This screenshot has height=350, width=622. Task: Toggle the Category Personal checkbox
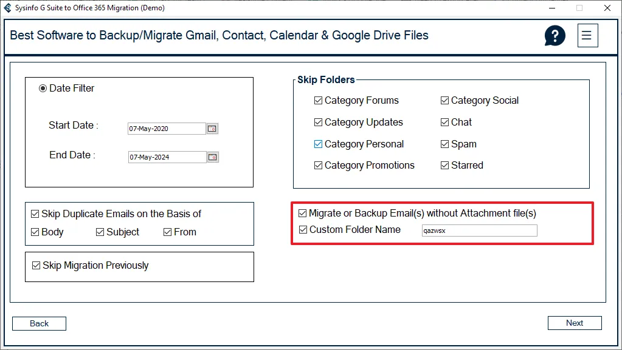[318, 144]
